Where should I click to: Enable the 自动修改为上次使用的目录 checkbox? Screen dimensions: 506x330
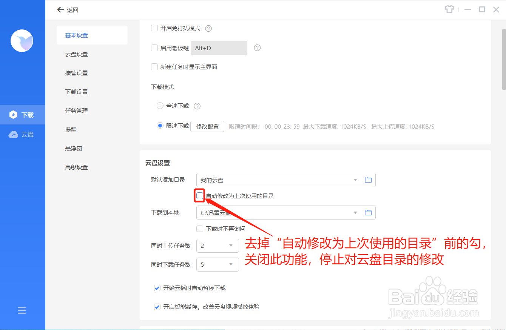(199, 195)
